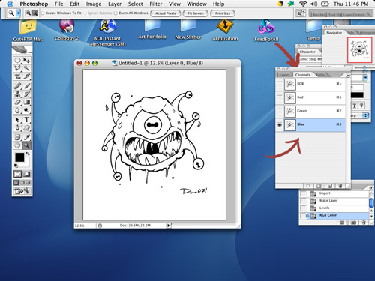Select the Notes tool

(17, 137)
